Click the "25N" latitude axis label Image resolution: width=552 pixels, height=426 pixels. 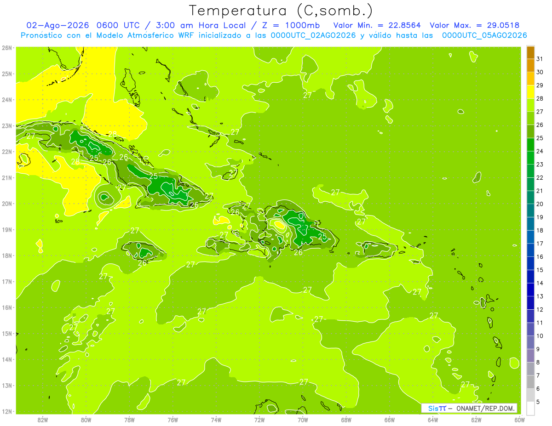pyautogui.click(x=7, y=74)
